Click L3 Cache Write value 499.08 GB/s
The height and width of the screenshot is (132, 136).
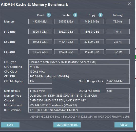(66, 52)
